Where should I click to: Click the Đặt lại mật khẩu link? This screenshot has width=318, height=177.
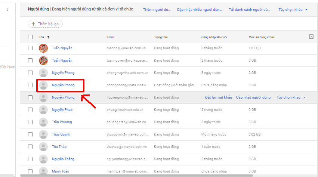tap(219, 97)
